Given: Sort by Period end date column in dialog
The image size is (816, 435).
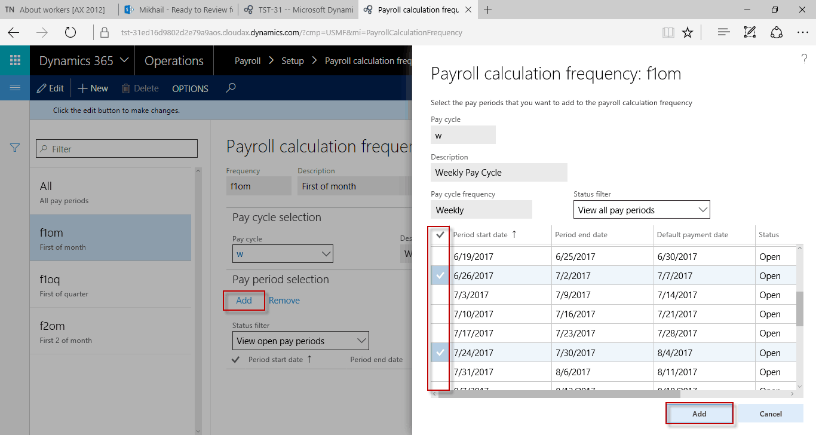Looking at the screenshot, I should pos(581,235).
